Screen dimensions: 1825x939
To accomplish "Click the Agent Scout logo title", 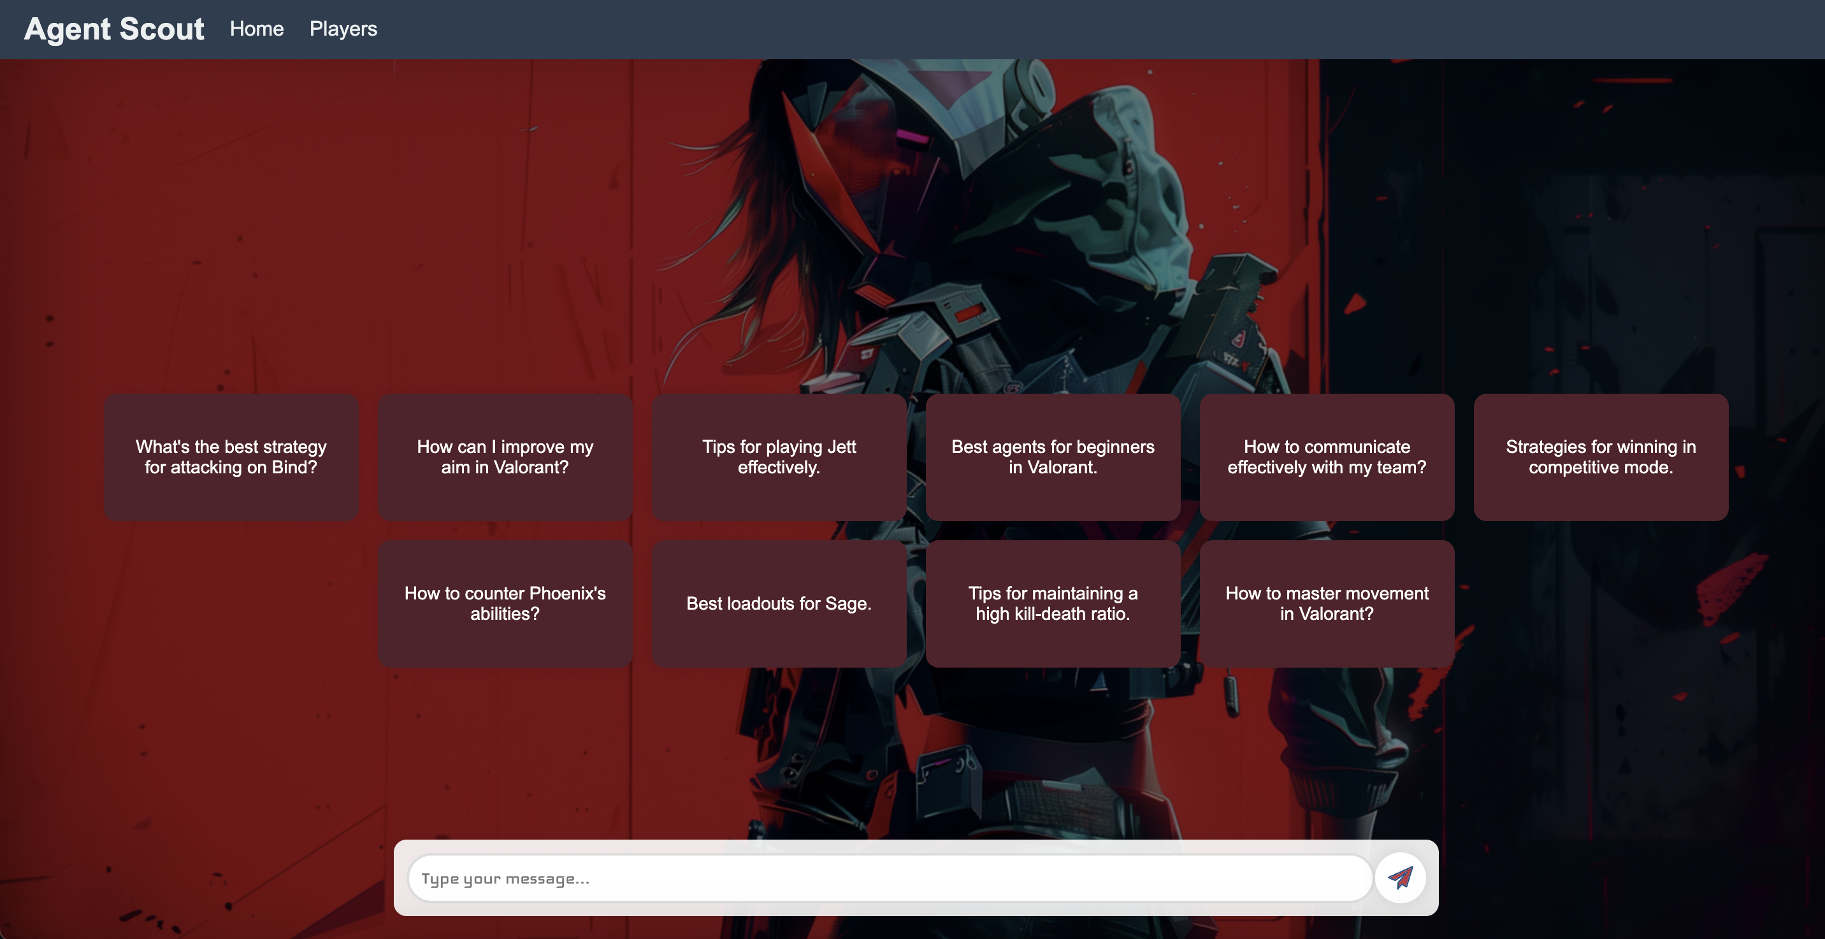I will [x=114, y=29].
